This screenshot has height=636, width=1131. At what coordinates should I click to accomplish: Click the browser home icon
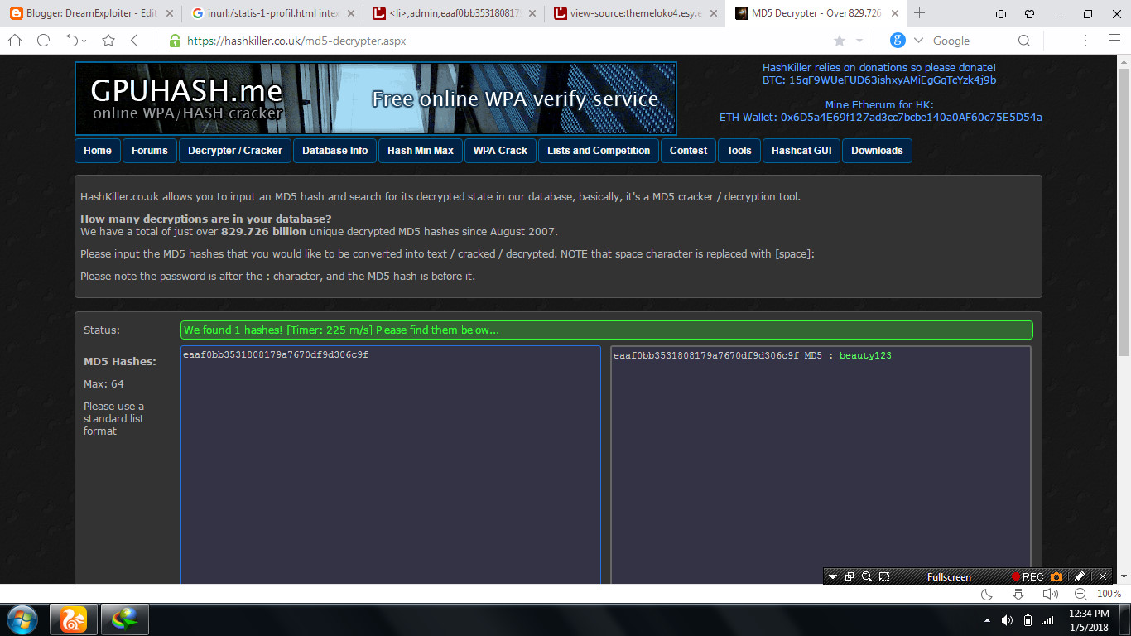(15, 41)
